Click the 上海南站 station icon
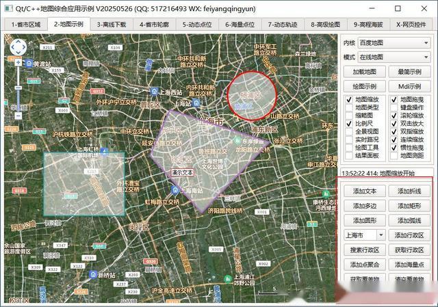The height and width of the screenshot is (307, 438). click(175, 190)
